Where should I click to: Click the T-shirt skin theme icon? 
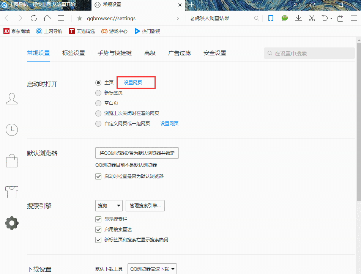click(12, 192)
